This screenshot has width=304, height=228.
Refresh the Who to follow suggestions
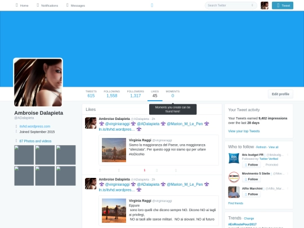coord(261,147)
